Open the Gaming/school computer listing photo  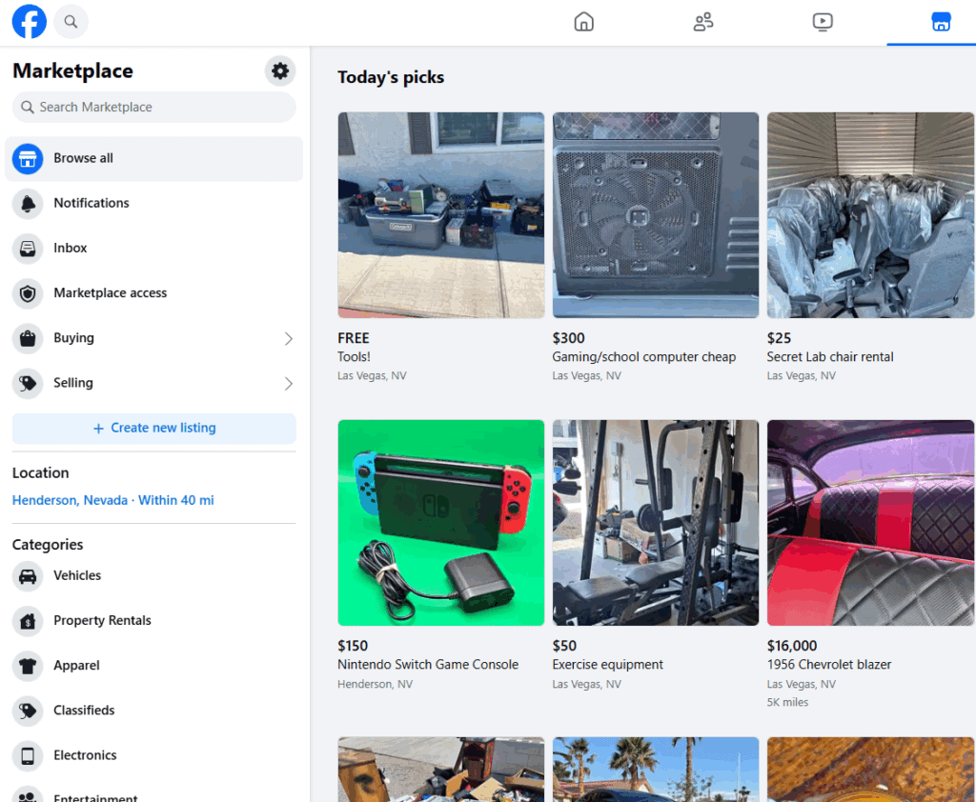pyautogui.click(x=656, y=215)
